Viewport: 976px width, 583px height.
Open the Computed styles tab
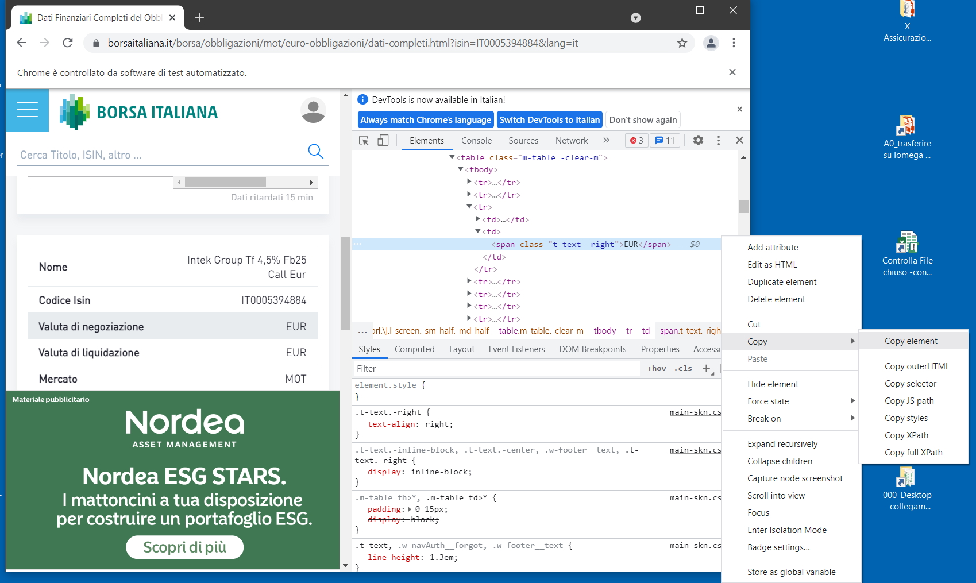point(414,349)
